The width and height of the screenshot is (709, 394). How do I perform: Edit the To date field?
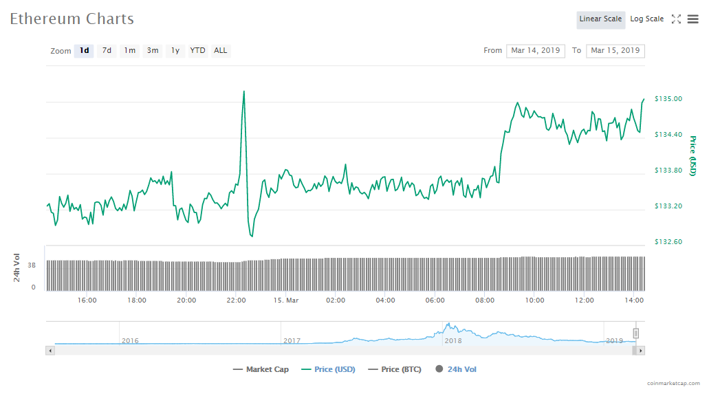click(615, 50)
